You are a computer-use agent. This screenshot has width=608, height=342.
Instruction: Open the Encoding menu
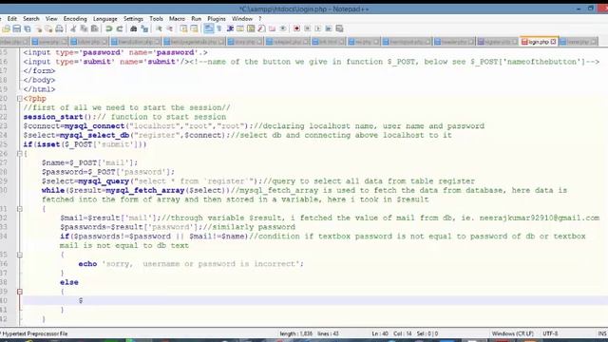[x=75, y=19]
